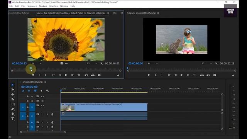The height and width of the screenshot is (139, 247).
Task: Select the Ripple Edit tool
Action: (x=13, y=94)
